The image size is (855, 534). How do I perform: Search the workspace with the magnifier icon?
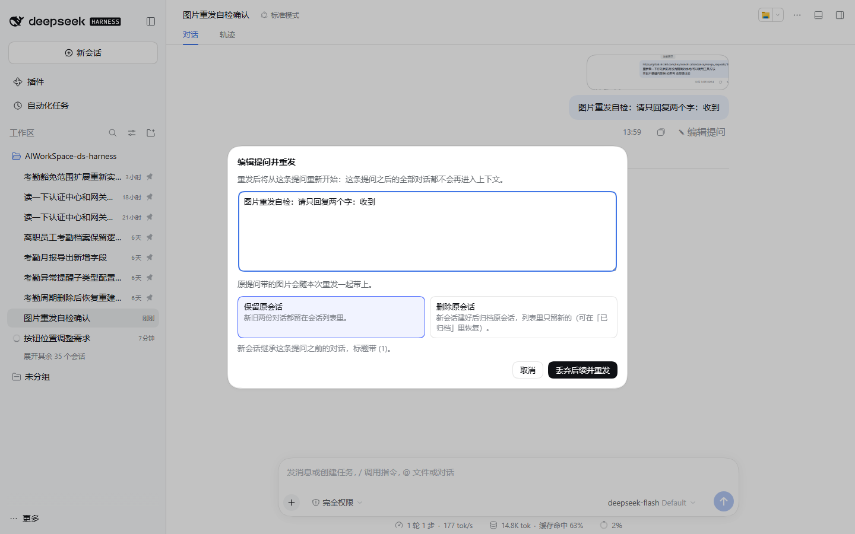[x=113, y=133]
